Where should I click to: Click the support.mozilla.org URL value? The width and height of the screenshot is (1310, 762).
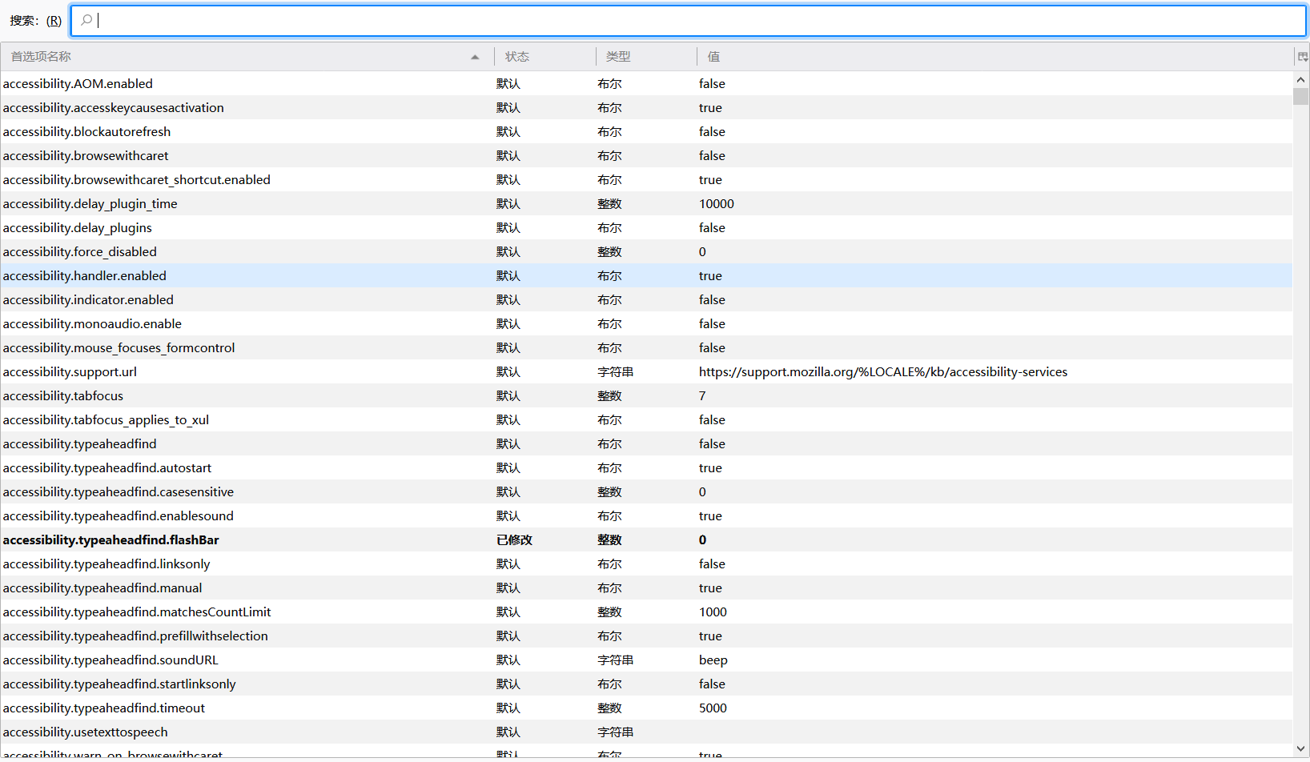[883, 371]
